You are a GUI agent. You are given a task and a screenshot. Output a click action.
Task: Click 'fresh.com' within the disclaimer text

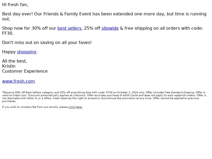tap(20, 95)
